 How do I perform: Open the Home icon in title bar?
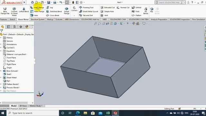[32, 2]
